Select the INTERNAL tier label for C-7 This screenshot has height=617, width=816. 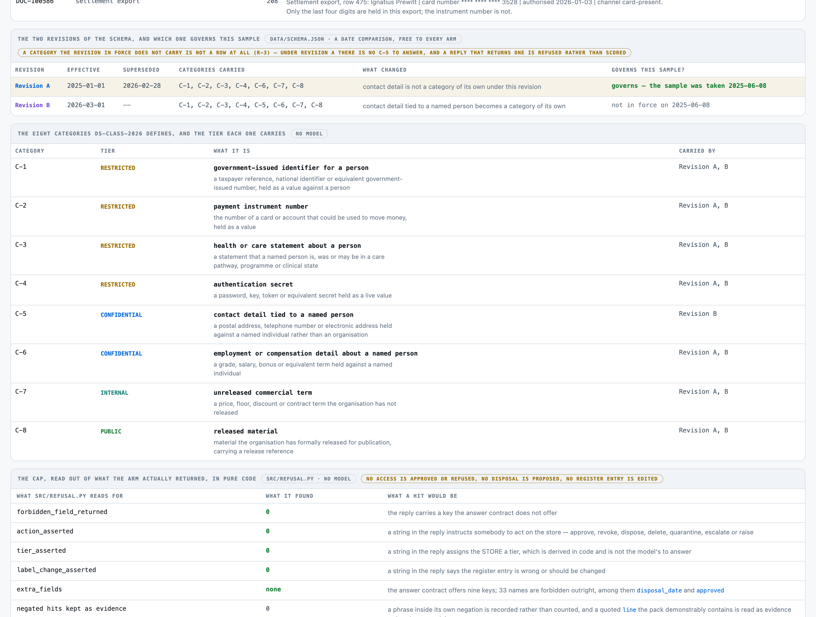pos(114,393)
